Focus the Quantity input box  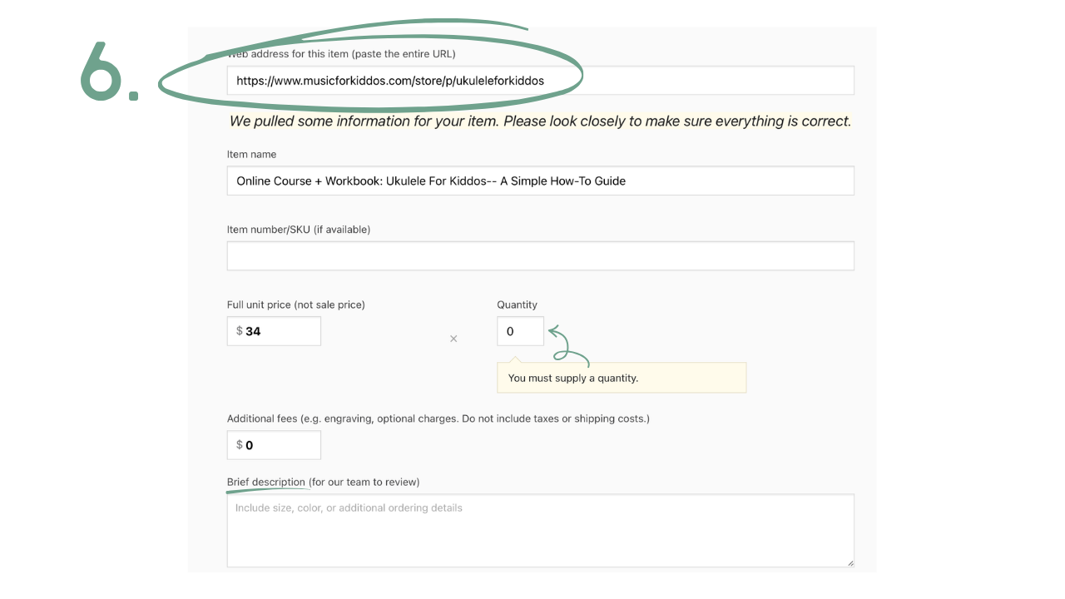[520, 331]
